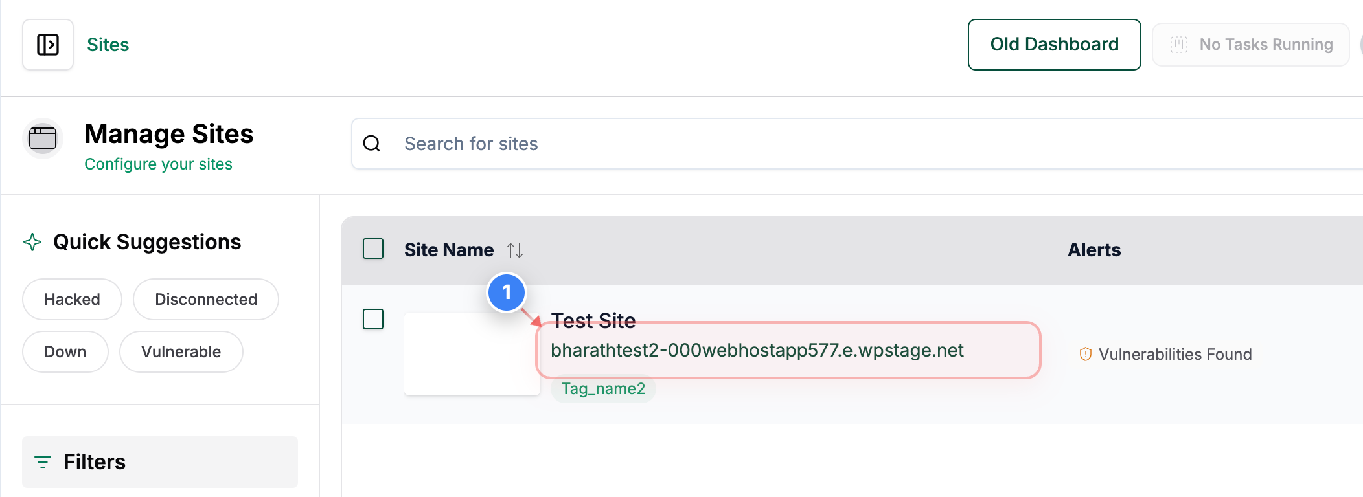This screenshot has width=1363, height=497.
Task: Expand the Filters section
Action: click(x=160, y=462)
